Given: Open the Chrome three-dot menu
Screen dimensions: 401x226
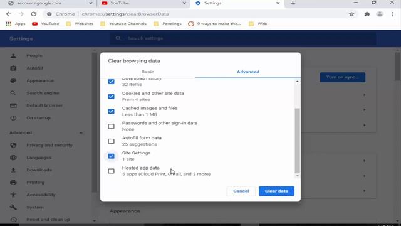Looking at the screenshot, I should [x=393, y=14].
